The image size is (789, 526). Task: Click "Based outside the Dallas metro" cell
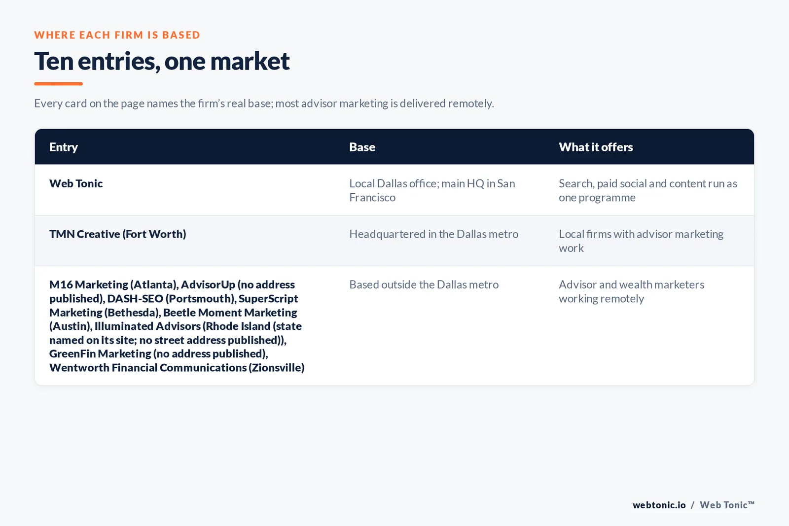(424, 284)
